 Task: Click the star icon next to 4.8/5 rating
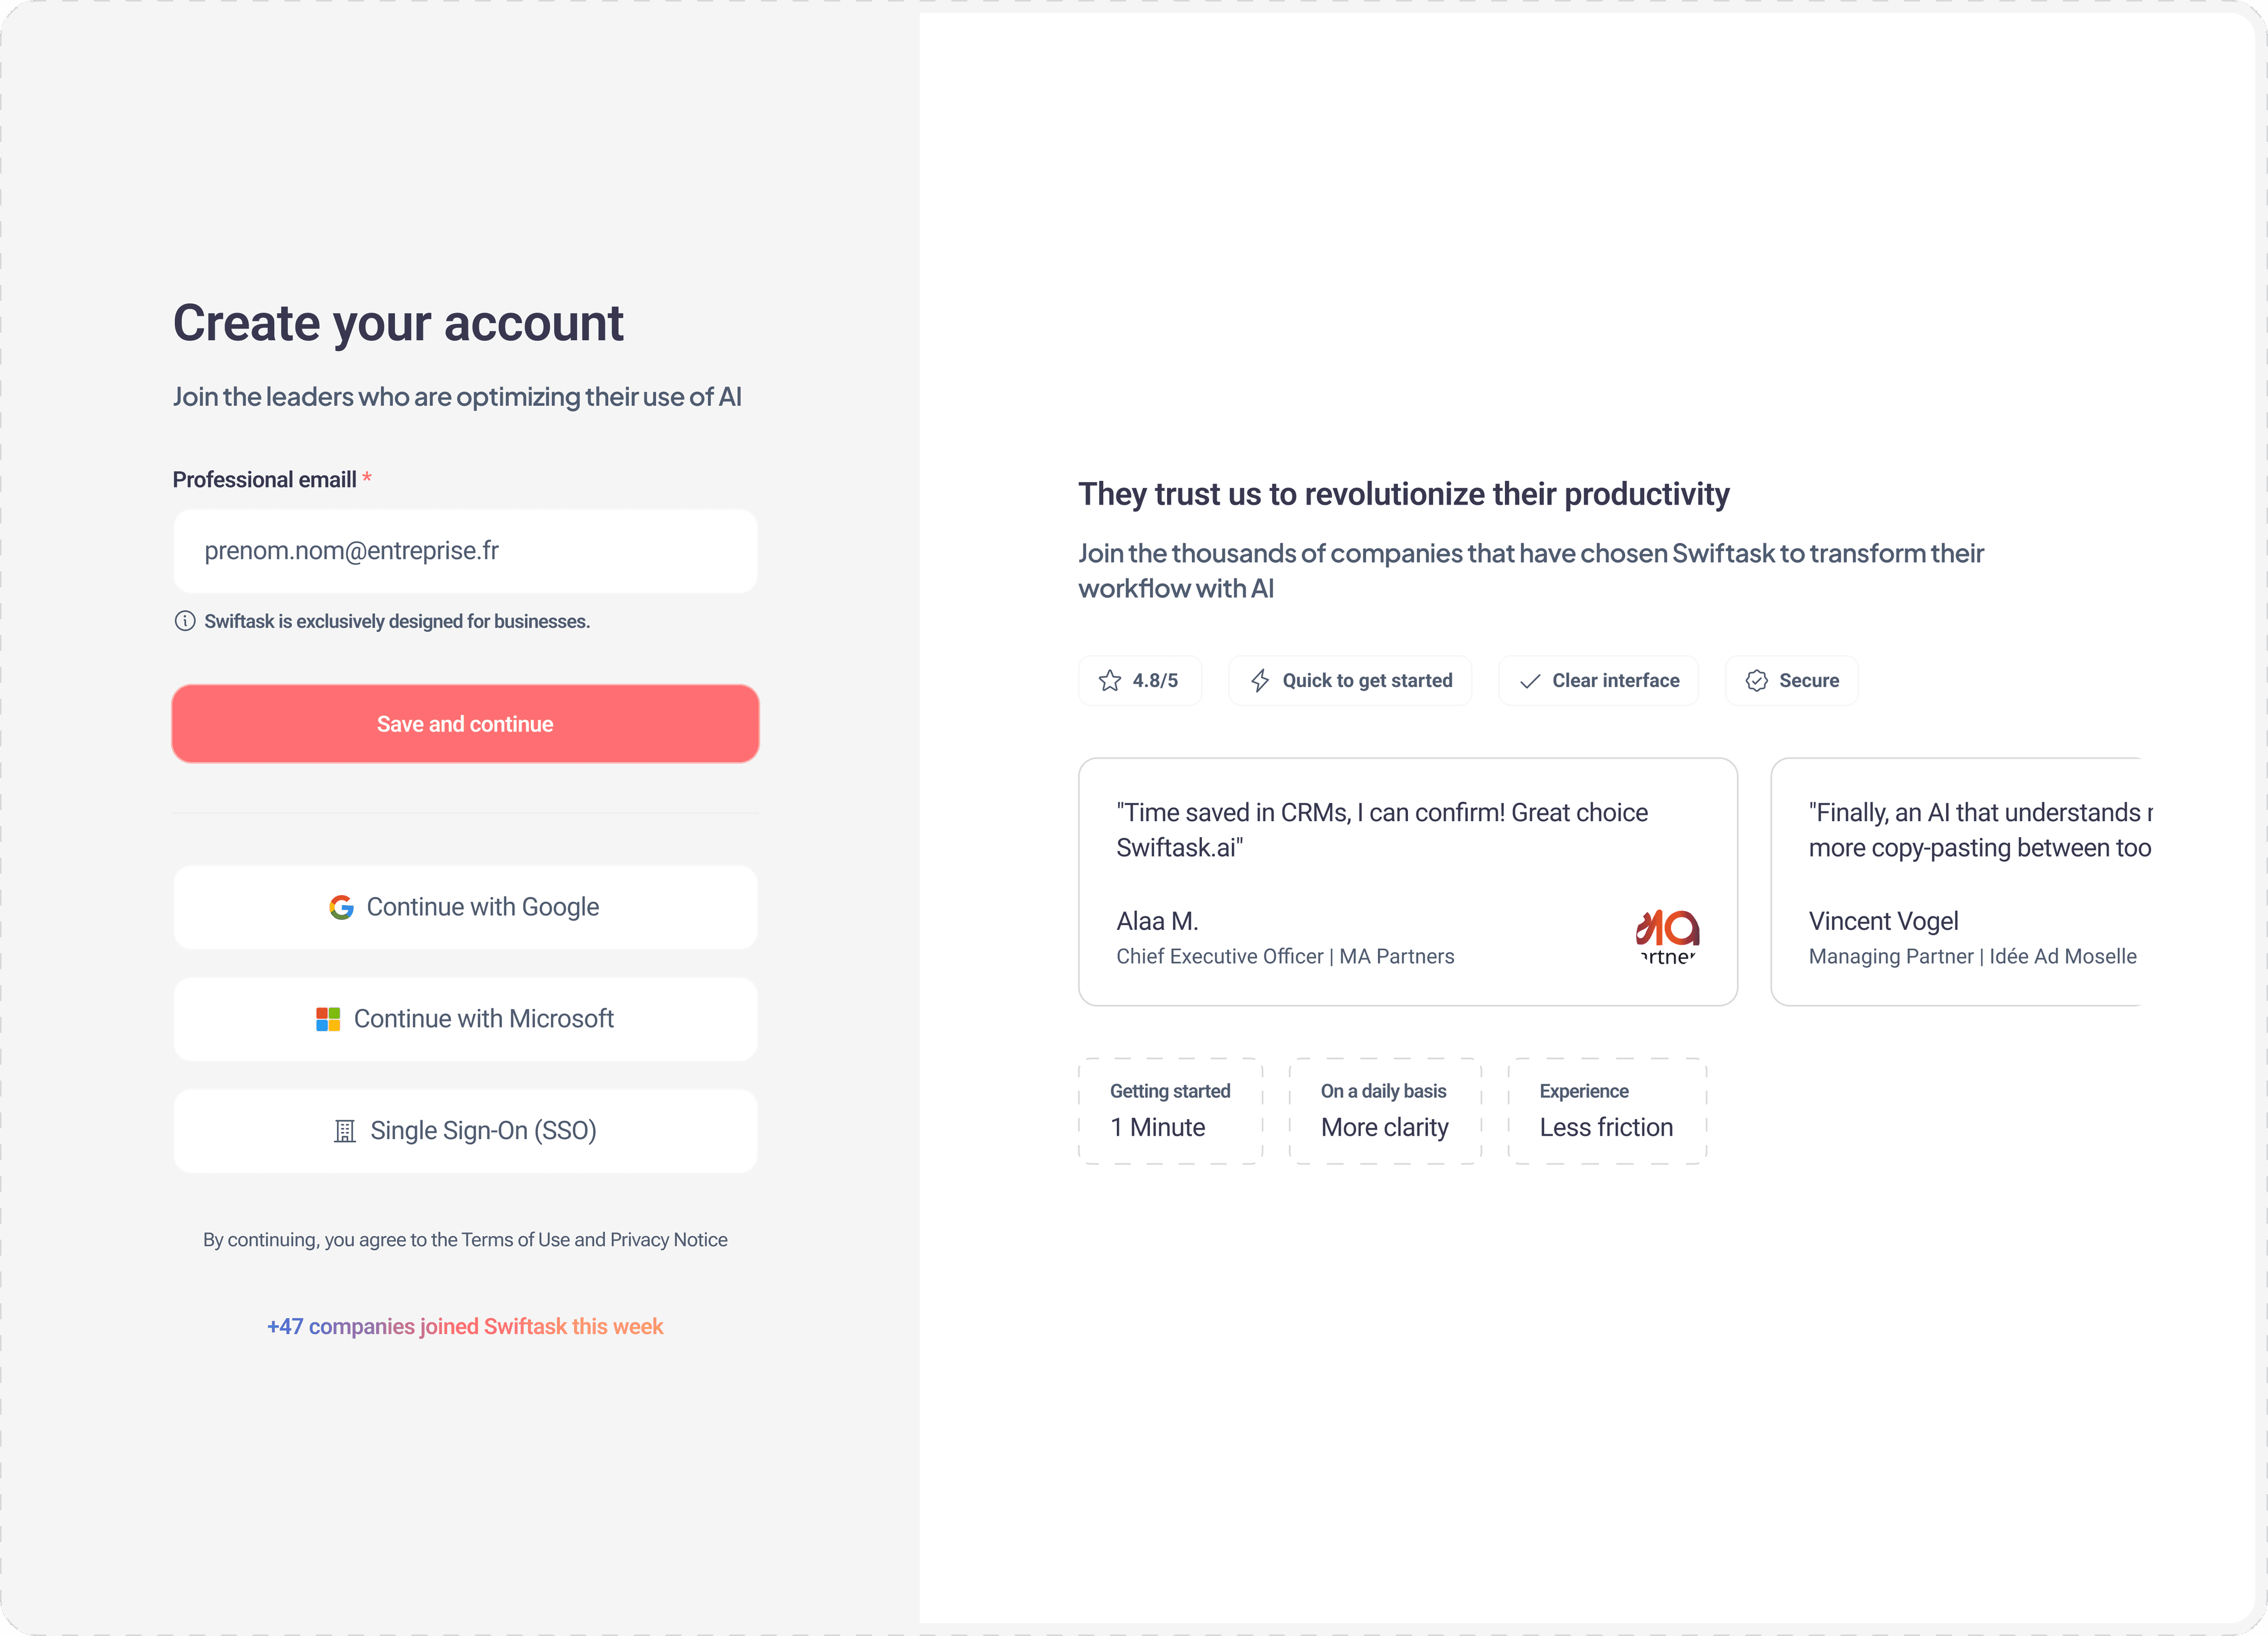click(x=1110, y=679)
